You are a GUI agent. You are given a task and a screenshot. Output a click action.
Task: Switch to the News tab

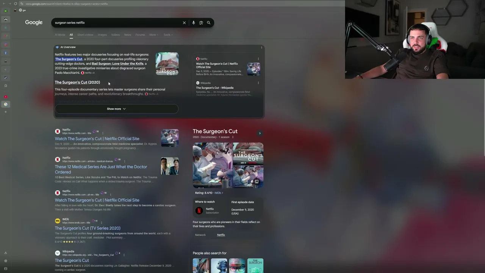coord(128,35)
